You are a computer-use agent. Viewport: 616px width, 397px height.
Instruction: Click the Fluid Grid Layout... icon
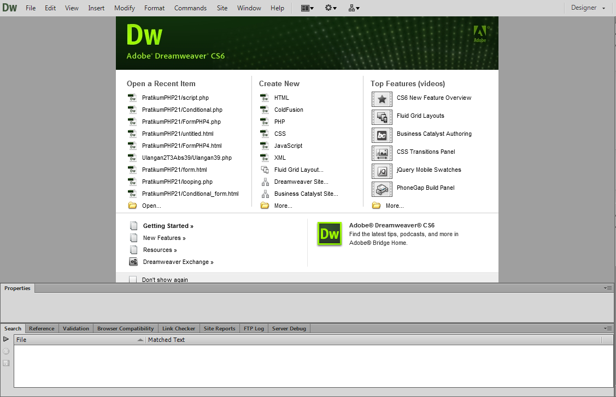(265, 170)
